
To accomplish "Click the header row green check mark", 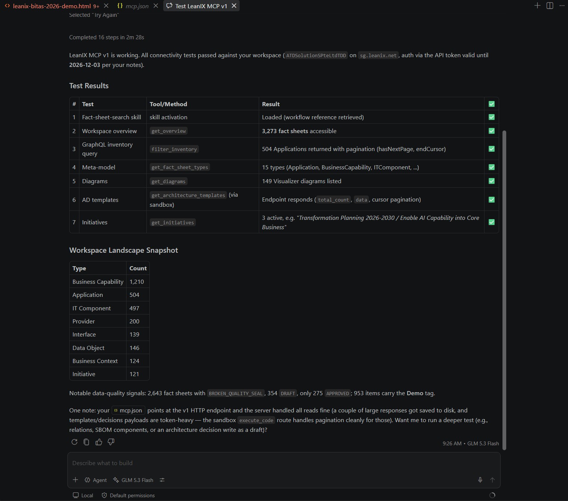I will tap(492, 104).
